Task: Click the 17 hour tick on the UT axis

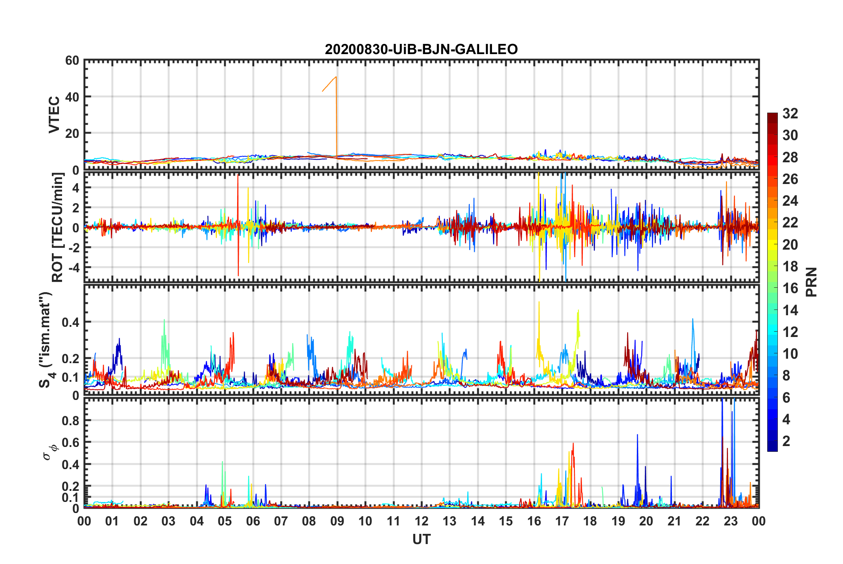Action: point(562,521)
